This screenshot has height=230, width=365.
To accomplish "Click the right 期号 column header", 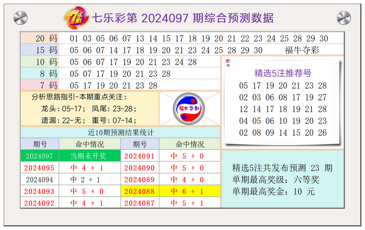I will point(140,144).
